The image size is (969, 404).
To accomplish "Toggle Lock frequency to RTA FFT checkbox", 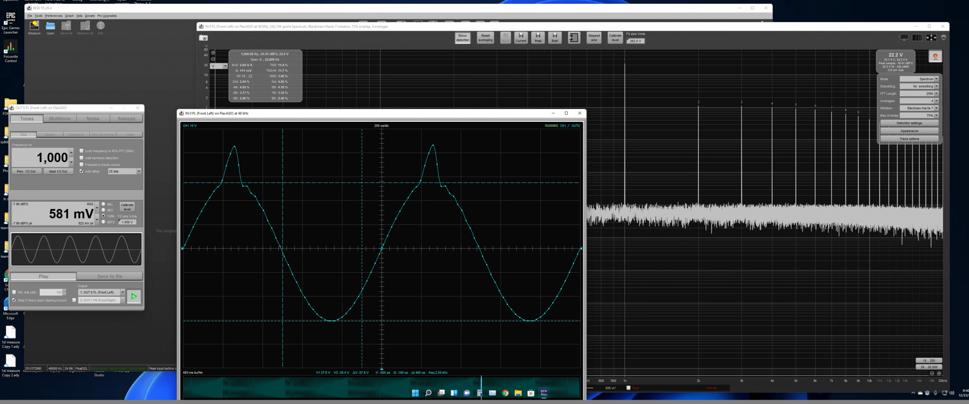I will click(x=81, y=151).
